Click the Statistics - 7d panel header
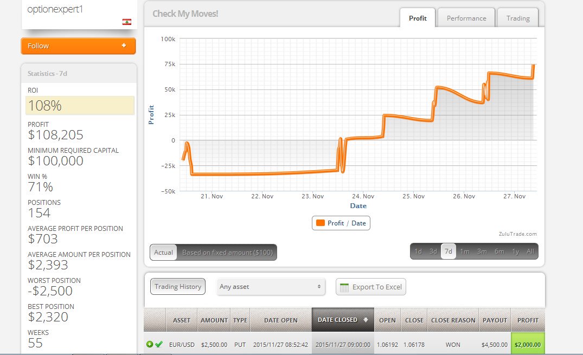Viewport: 583px width, 355px height. 79,73
